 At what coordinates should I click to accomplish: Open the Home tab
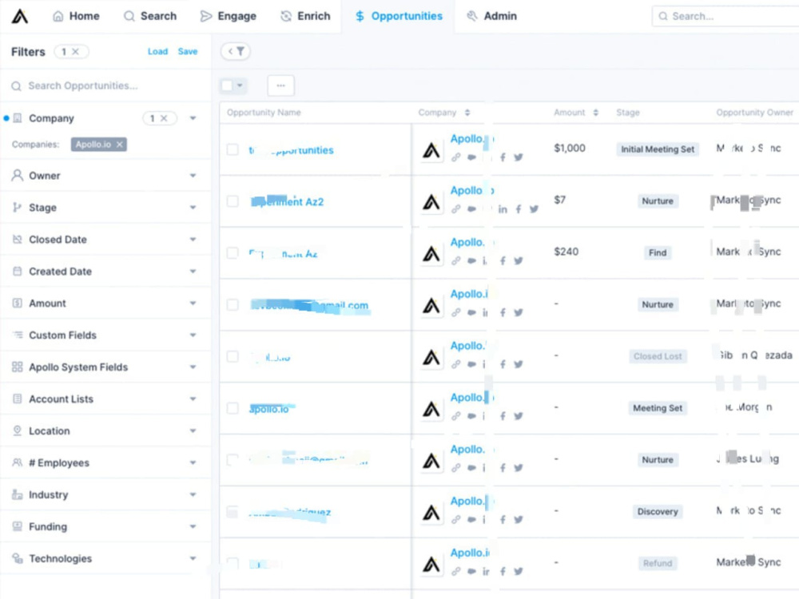[76, 16]
